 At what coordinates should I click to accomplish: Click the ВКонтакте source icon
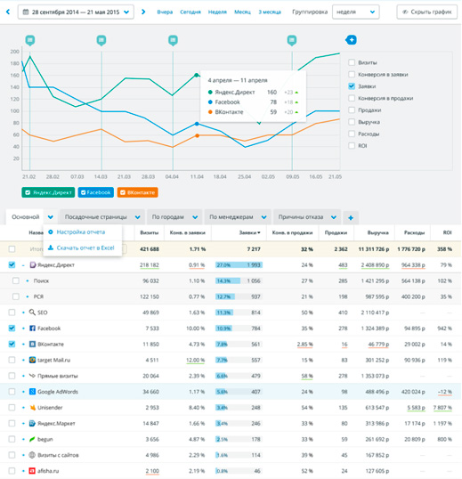tap(32, 344)
